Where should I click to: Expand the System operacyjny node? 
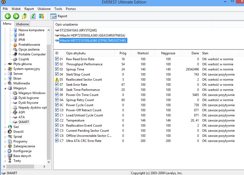click(5, 69)
